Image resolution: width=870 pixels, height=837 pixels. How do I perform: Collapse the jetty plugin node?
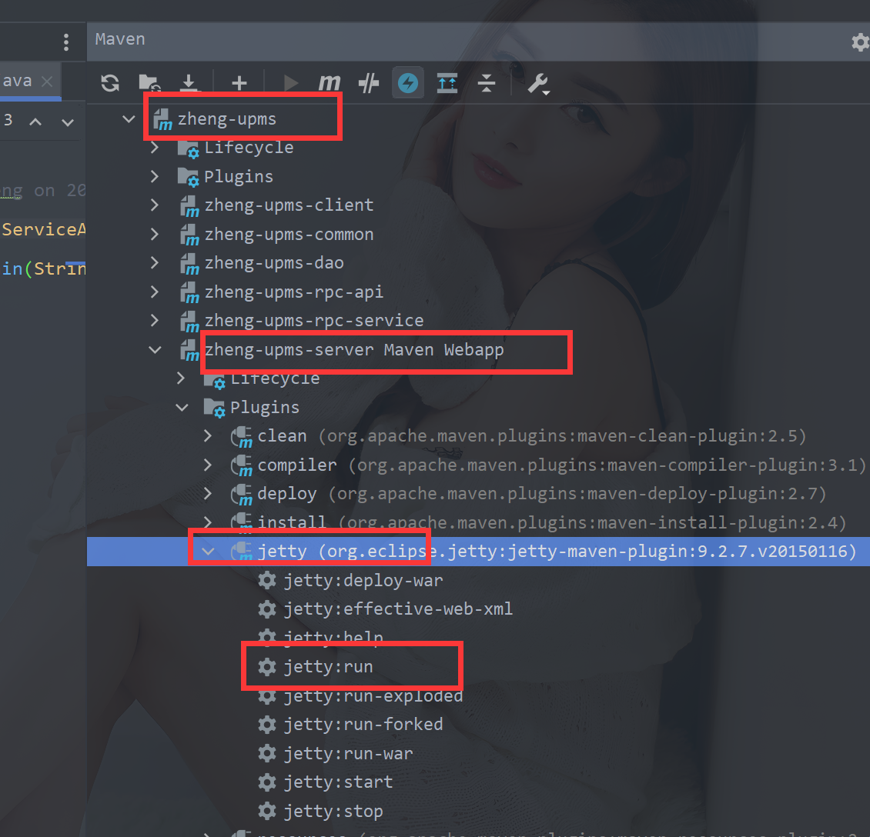click(208, 551)
